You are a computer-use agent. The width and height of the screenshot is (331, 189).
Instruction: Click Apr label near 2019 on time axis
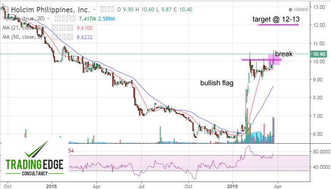[278, 186]
